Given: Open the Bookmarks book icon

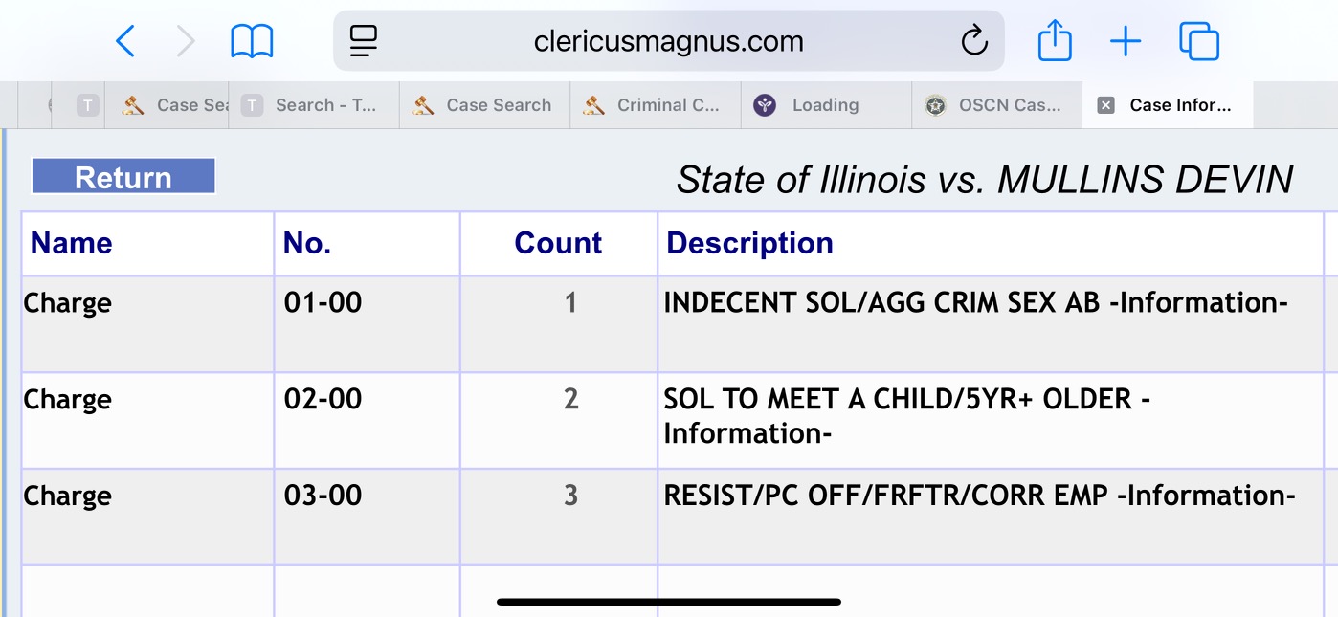Looking at the screenshot, I should tap(252, 41).
